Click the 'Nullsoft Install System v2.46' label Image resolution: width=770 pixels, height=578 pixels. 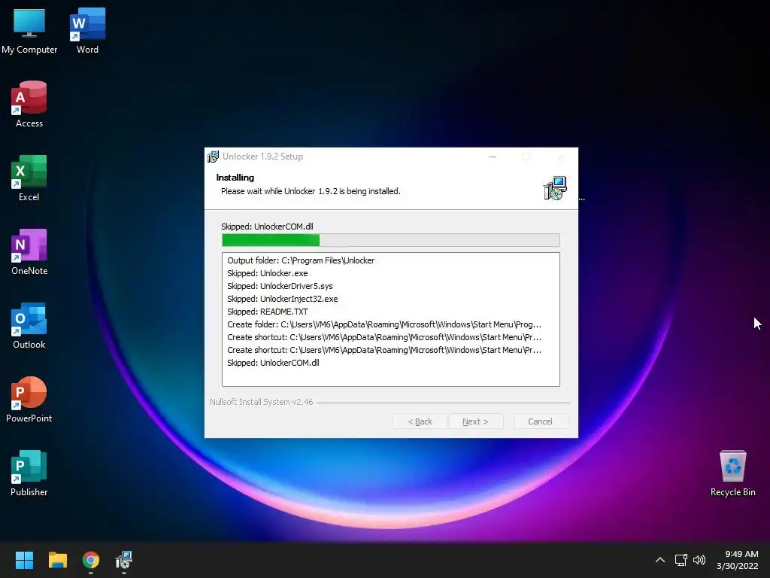261,402
